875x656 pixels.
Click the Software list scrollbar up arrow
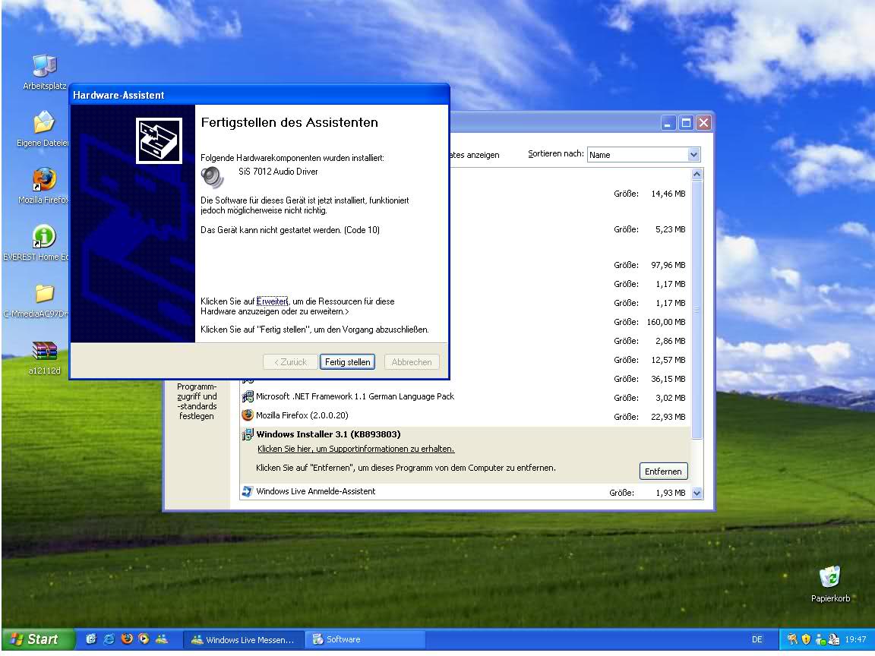click(x=697, y=174)
